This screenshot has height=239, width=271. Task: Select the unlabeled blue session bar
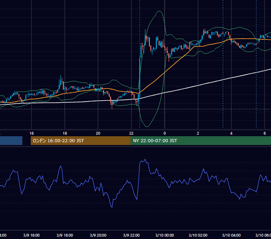tap(11, 141)
